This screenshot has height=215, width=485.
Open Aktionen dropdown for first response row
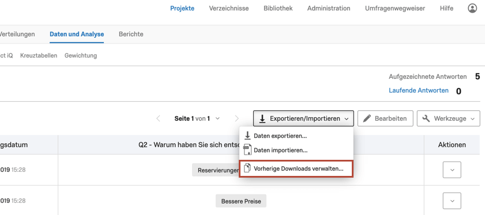coord(452,170)
